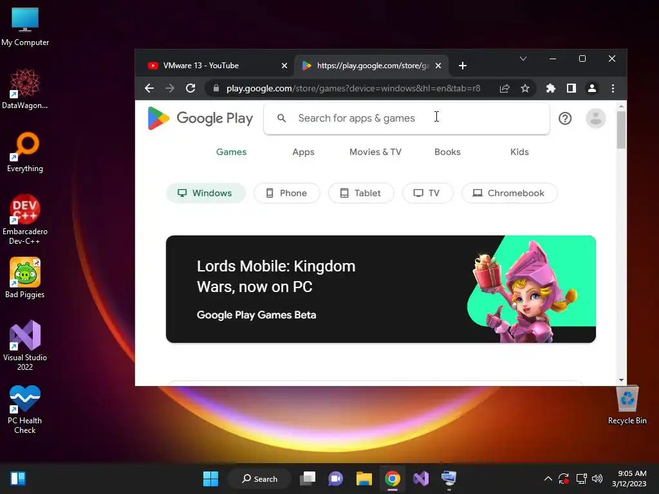
Task: Close the Google Play store tab
Action: [438, 66]
